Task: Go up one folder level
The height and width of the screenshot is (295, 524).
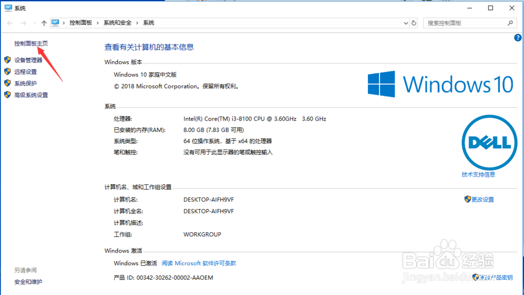Action: pos(44,23)
